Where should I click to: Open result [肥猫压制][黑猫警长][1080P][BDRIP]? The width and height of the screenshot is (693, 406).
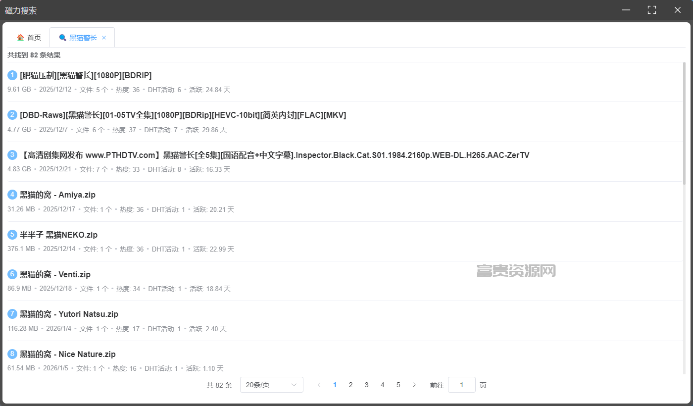(x=86, y=75)
